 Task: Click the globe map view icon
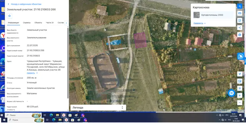(239, 88)
